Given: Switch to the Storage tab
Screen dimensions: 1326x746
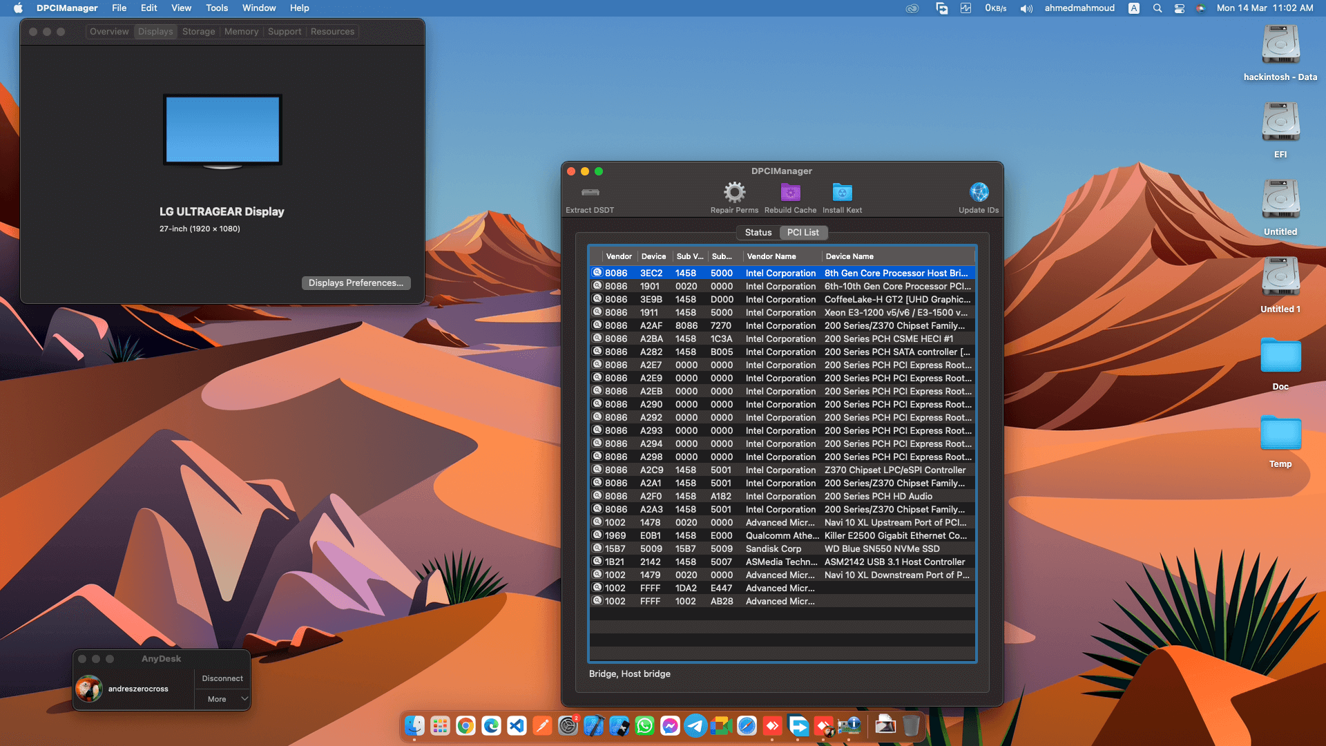Looking at the screenshot, I should 198,32.
